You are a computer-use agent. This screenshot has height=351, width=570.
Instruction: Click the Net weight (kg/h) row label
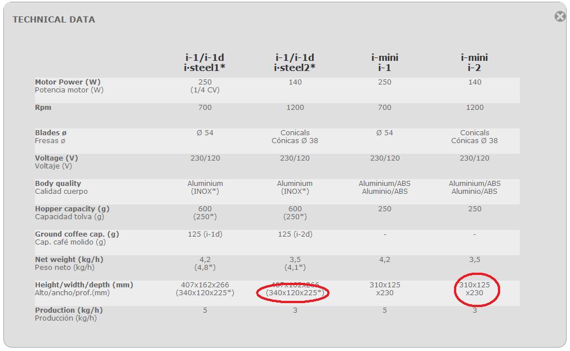pyautogui.click(x=69, y=260)
